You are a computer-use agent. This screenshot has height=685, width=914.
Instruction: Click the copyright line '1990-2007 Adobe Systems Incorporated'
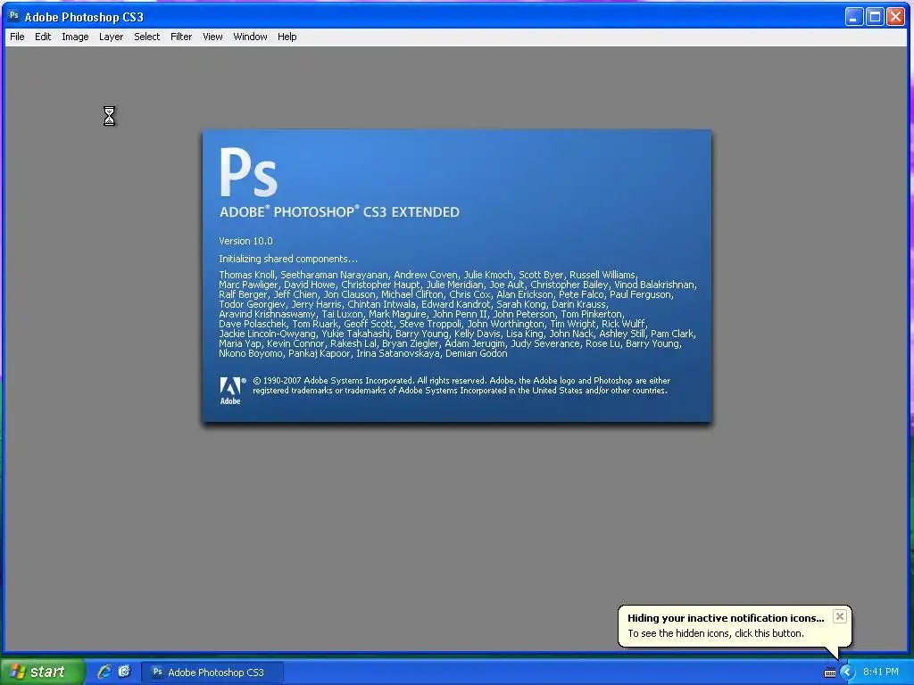338,380
